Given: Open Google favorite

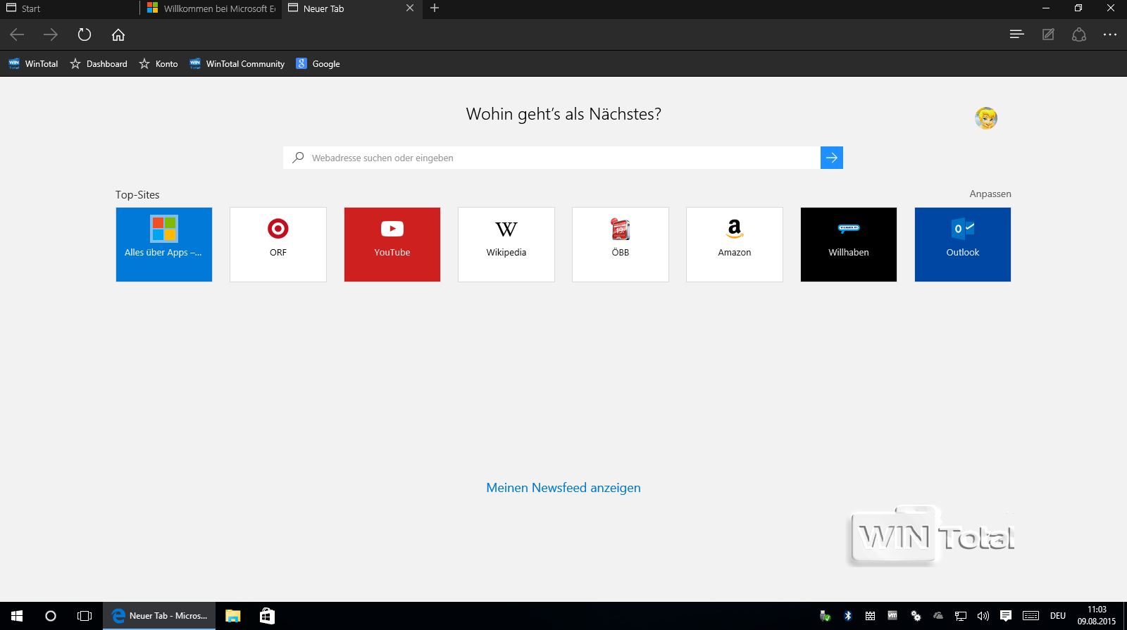Looking at the screenshot, I should [318, 63].
